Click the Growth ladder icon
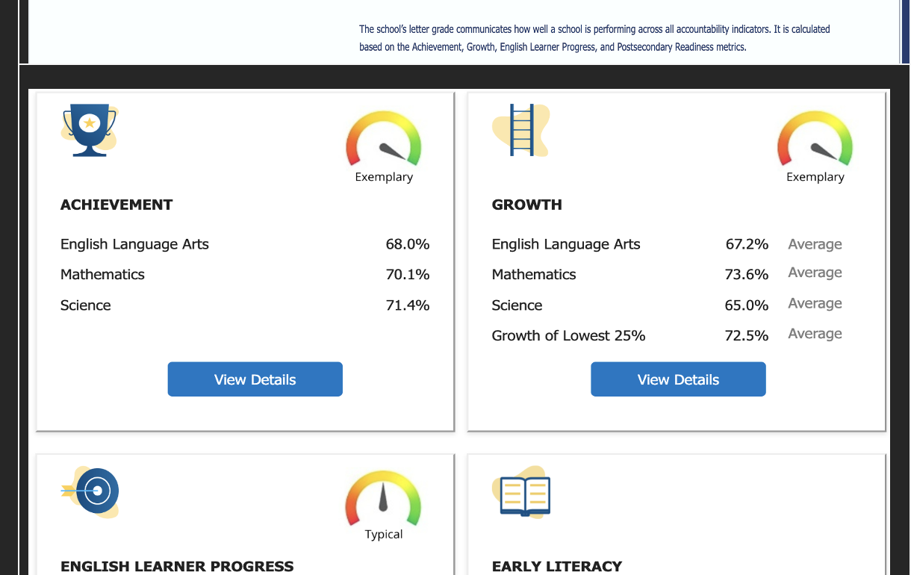Screen dimensions: 911x575 click(521, 130)
